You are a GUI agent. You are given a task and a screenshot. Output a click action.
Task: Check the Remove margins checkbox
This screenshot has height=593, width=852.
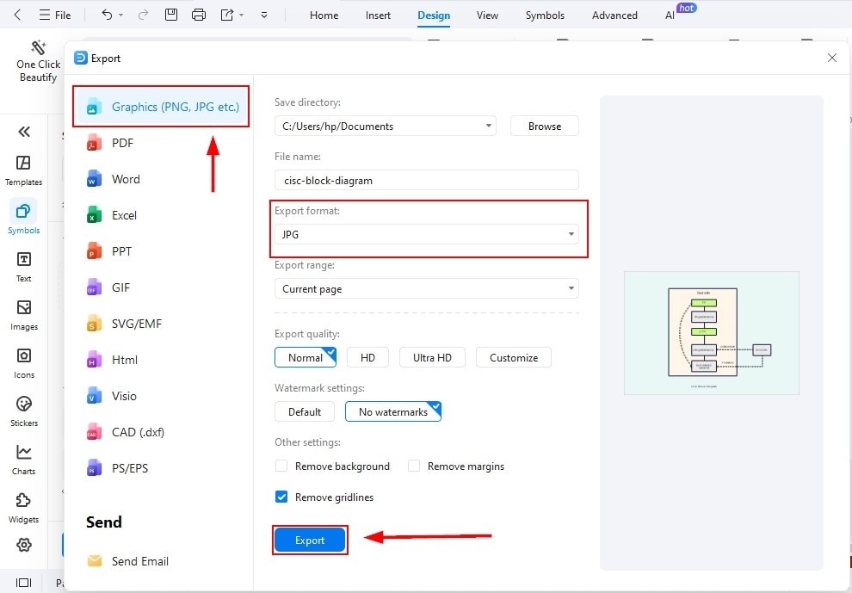[x=414, y=466]
